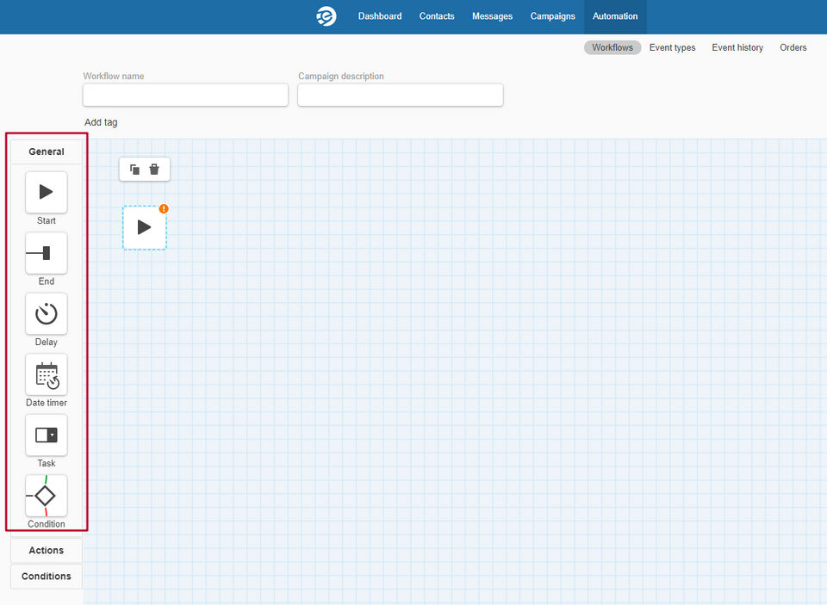
Task: Go to the Messages section
Action: point(492,16)
